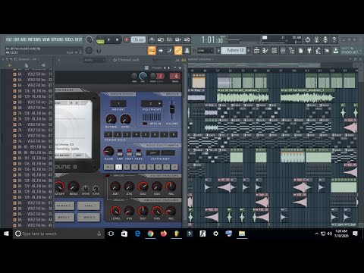The height and width of the screenshot is (273, 364).
Task: Click the microphone one-click recording icon
Action: pos(325,39)
